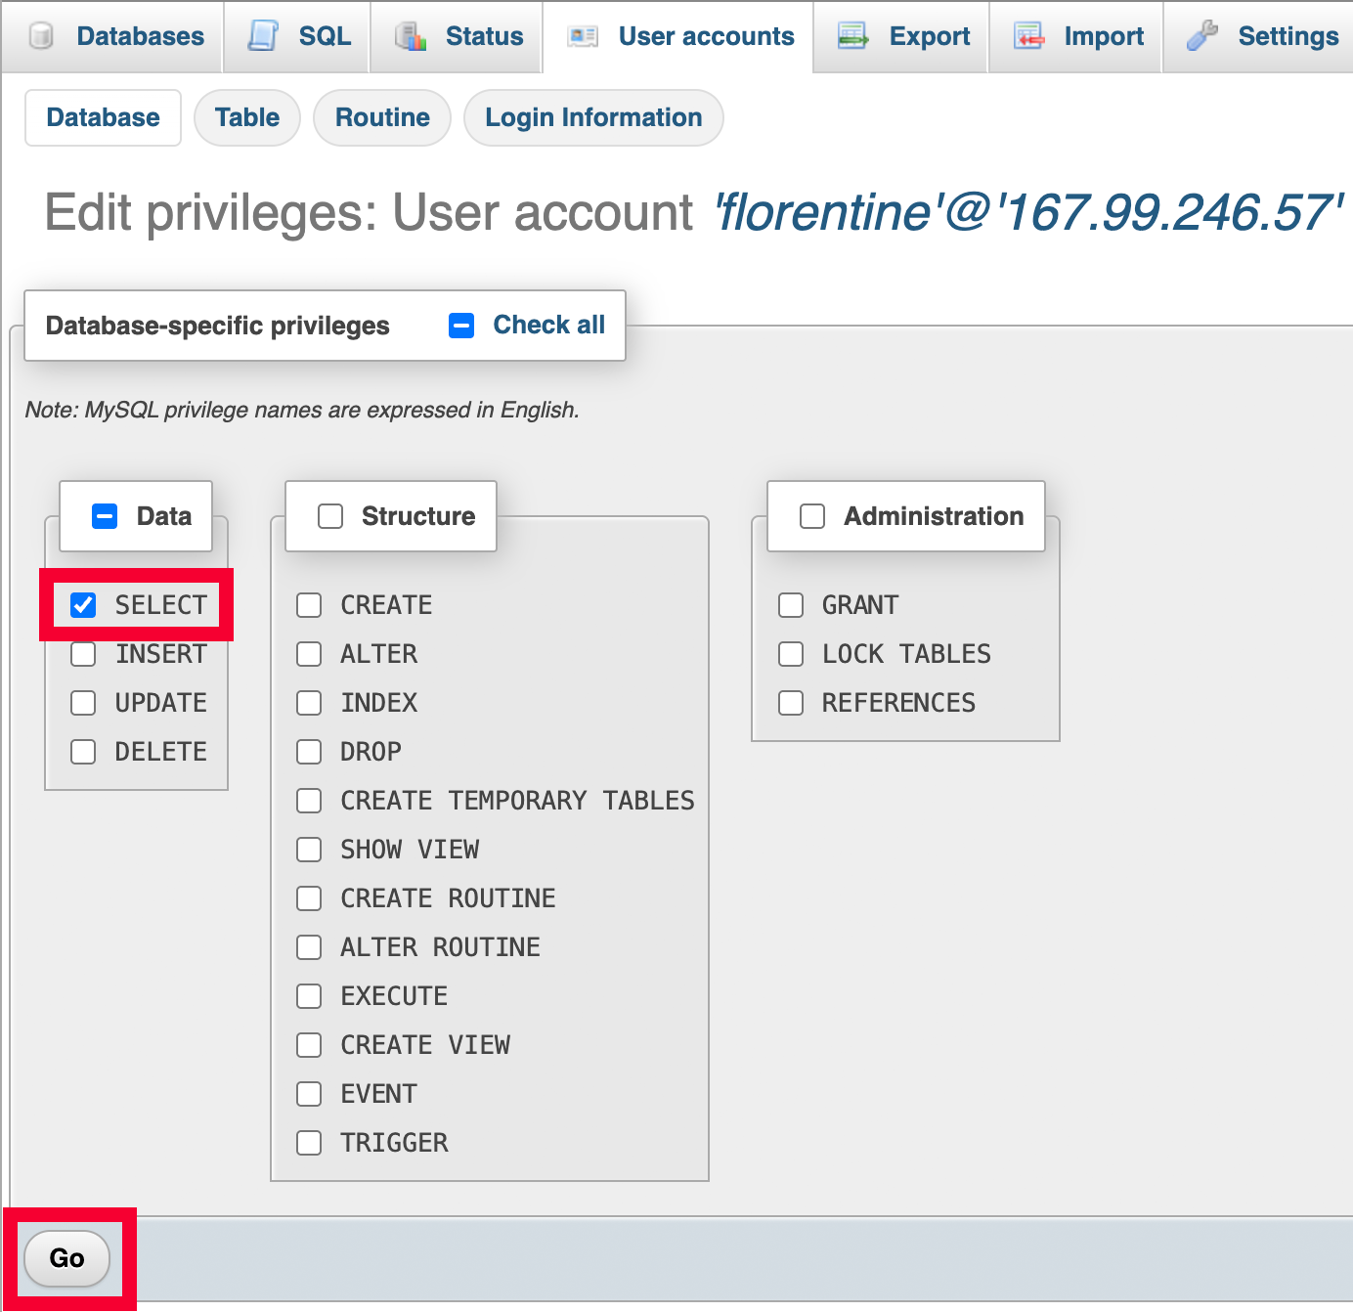This screenshot has height=1312, width=1353.
Task: Click the Databases cylinder icon
Action: click(41, 37)
